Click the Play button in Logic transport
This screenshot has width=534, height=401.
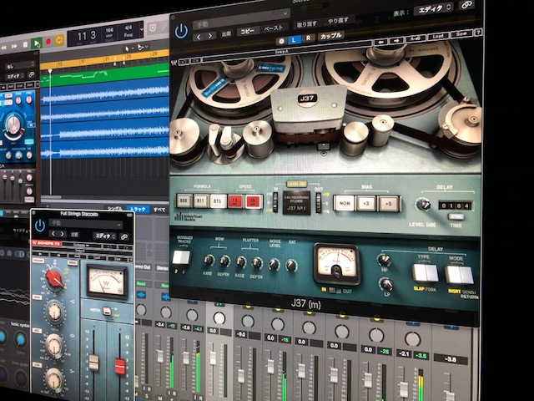[36, 43]
